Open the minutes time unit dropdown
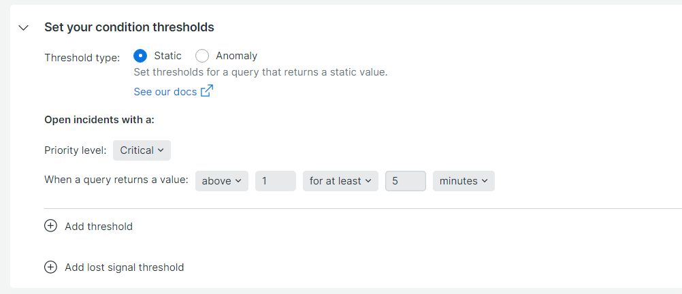 click(464, 181)
